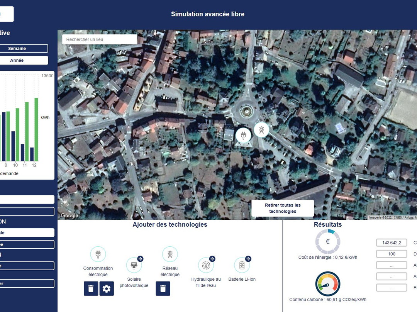Click the power pylon marker on the map
This screenshot has height=312, width=417.
[261, 130]
